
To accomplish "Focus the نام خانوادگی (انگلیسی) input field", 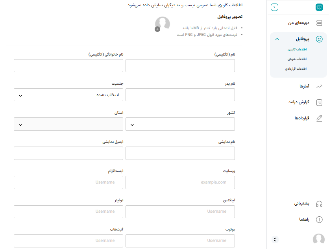I will [68, 65].
